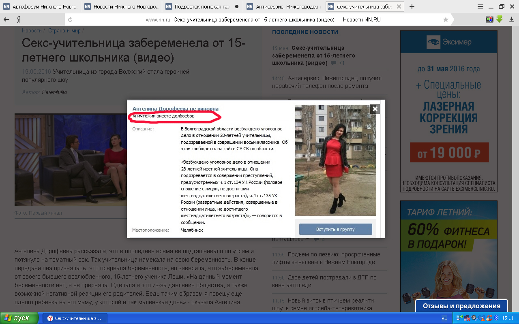Screen dimensions: 519x324
Task: Open the browser downloads arrow icon
Action: click(510, 19)
